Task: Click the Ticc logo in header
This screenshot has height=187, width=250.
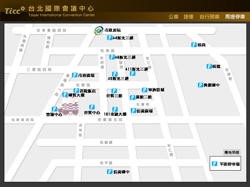Action: click(15, 10)
